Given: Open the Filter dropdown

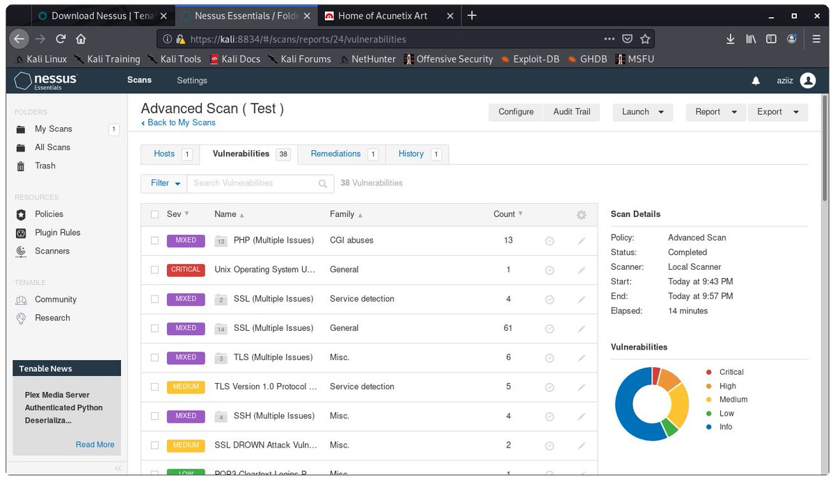Looking at the screenshot, I should [164, 184].
